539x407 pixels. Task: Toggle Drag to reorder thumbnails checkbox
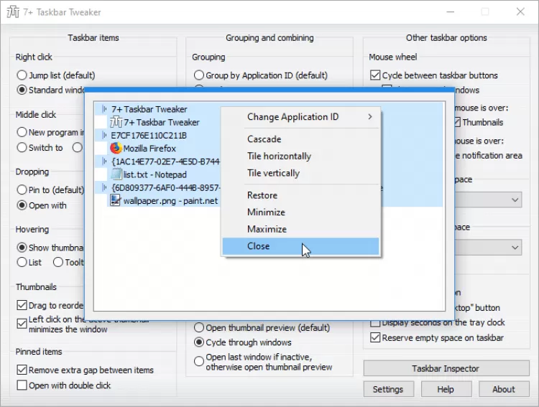22,305
